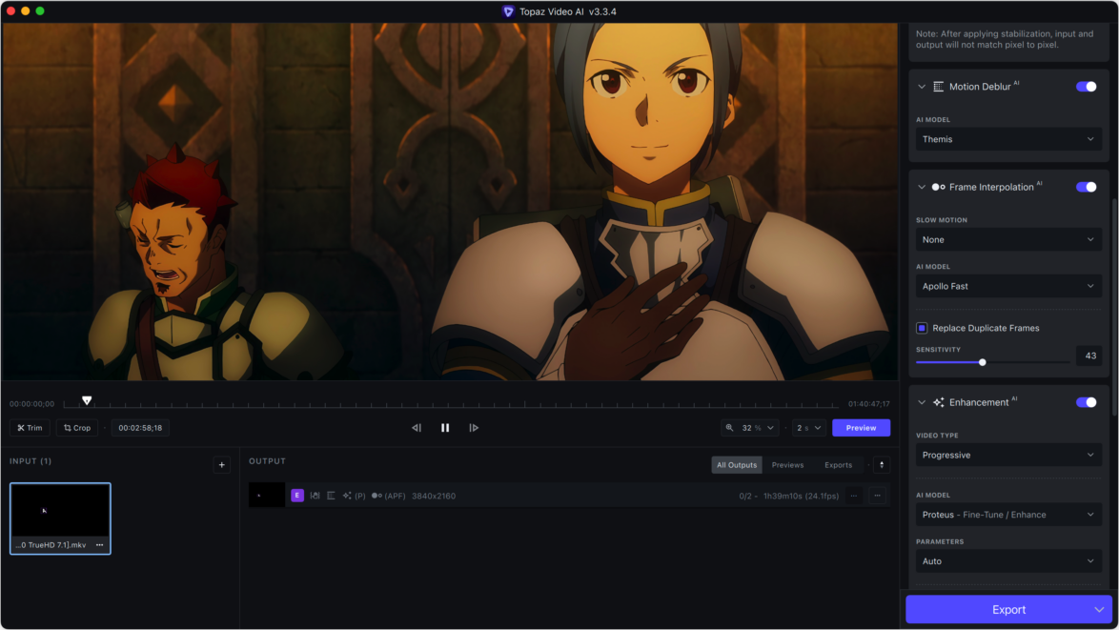Select the 3840x2160 resolution text
This screenshot has height=630, width=1119.
[433, 496]
